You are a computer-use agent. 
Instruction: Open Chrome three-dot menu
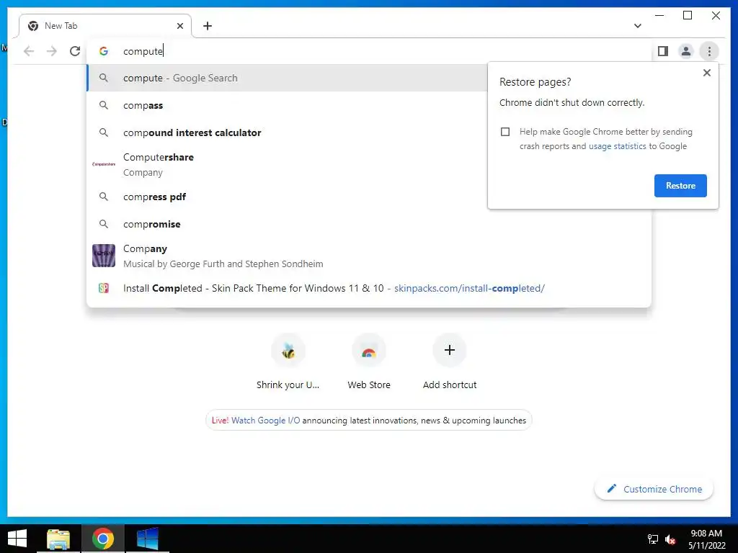709,51
